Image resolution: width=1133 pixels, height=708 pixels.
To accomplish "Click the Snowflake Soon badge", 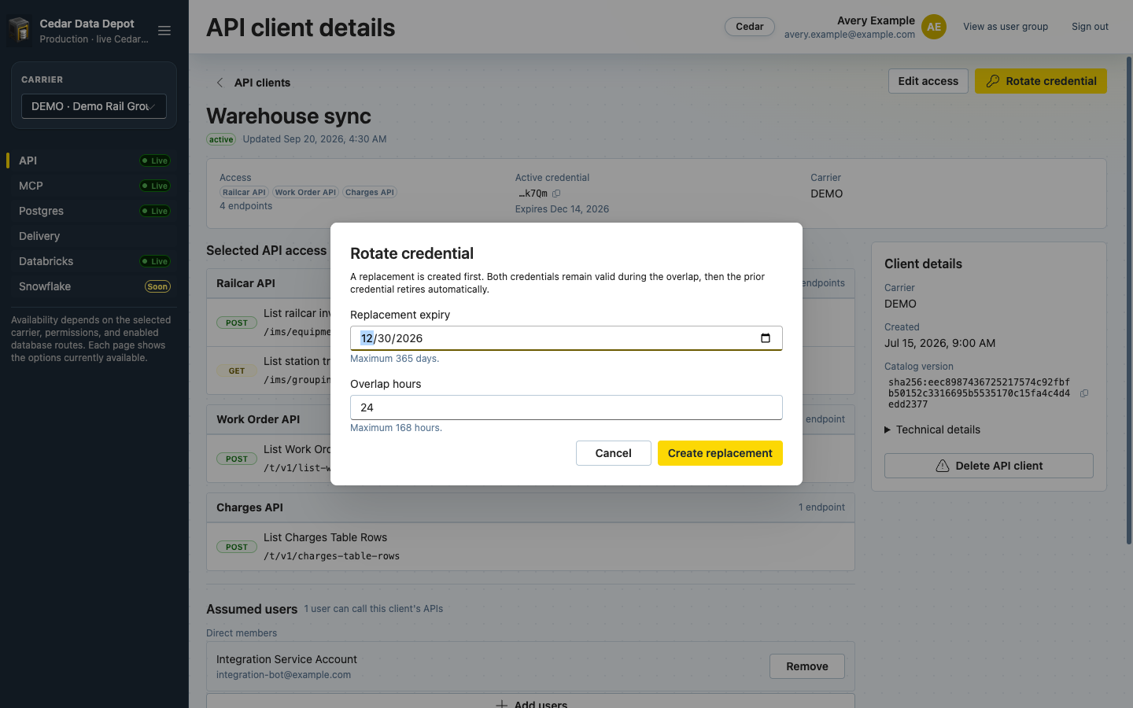I will coord(158,287).
